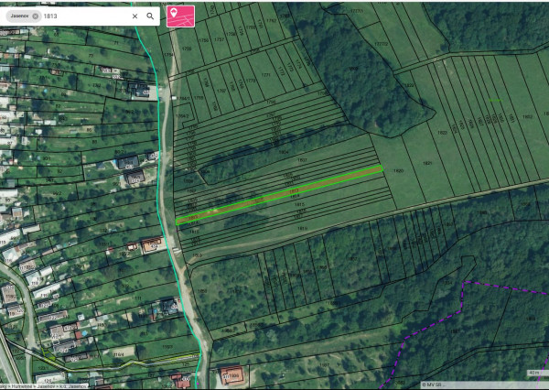Click into the search field containing 1813

pos(82,16)
